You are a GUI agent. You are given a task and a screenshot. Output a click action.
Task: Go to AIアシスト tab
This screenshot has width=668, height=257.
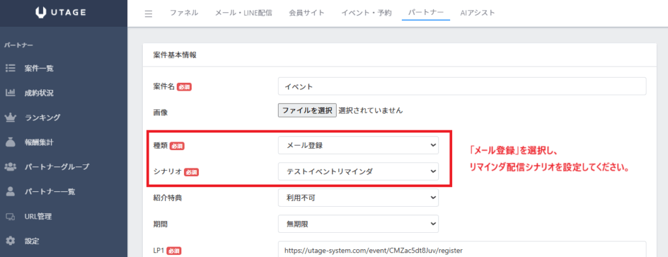478,13
